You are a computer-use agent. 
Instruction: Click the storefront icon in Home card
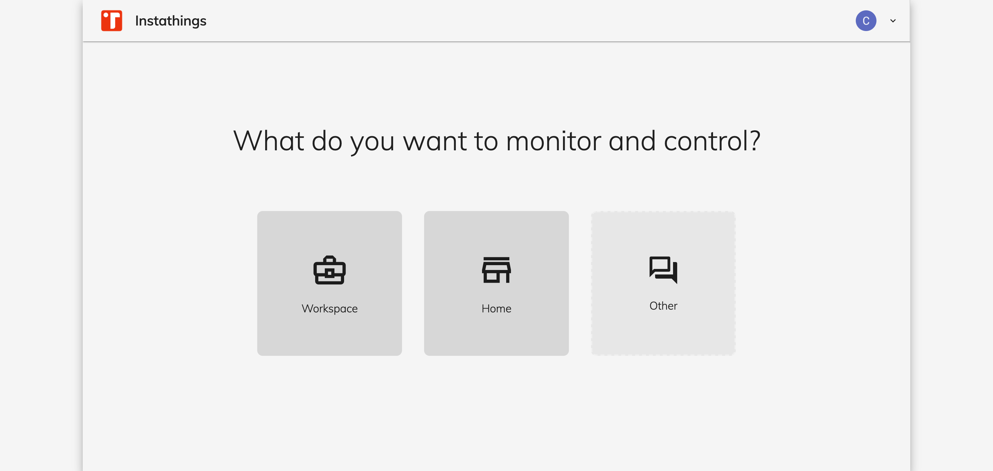[496, 270]
